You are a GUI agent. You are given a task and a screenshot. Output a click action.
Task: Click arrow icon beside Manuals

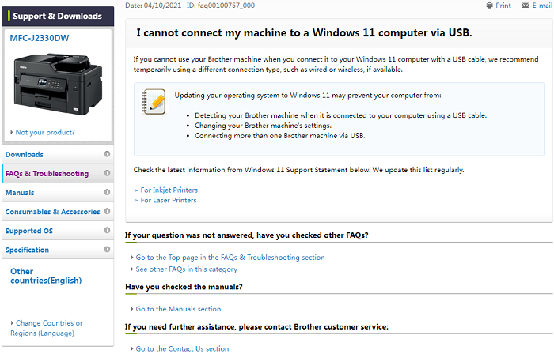point(107,193)
